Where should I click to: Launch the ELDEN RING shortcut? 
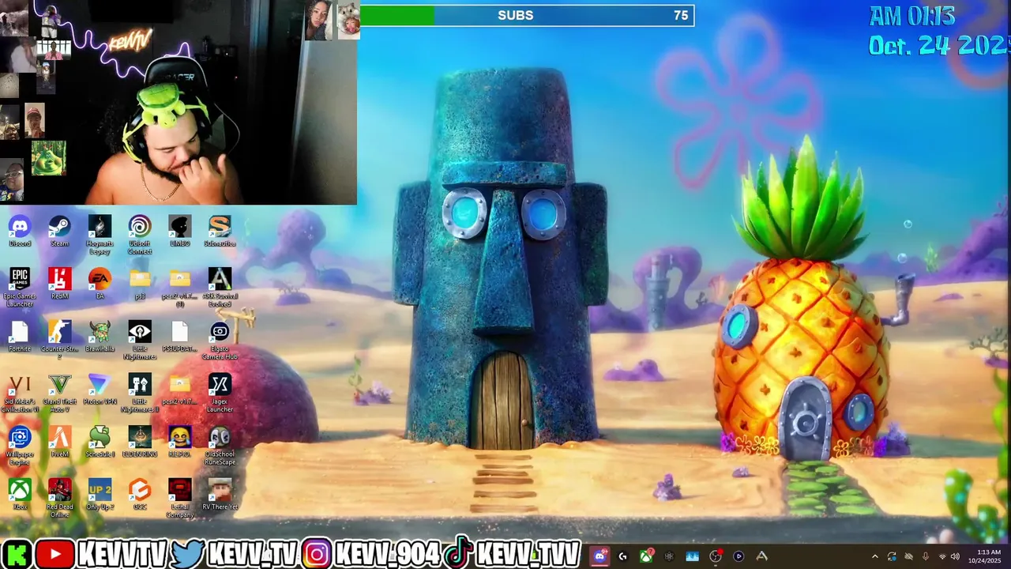(140, 442)
